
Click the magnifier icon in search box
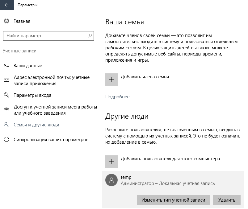point(90,36)
